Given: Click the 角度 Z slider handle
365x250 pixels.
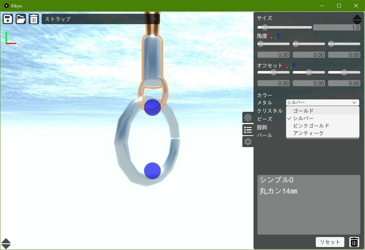Looking at the screenshot, I should coord(331,44).
